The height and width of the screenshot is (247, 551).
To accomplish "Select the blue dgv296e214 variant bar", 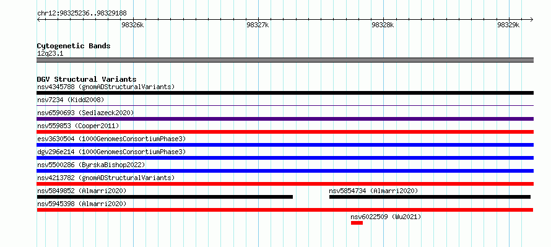I will coord(285,158).
